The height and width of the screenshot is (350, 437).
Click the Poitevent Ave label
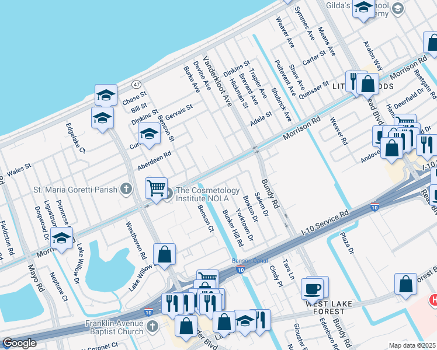click(285, 78)
